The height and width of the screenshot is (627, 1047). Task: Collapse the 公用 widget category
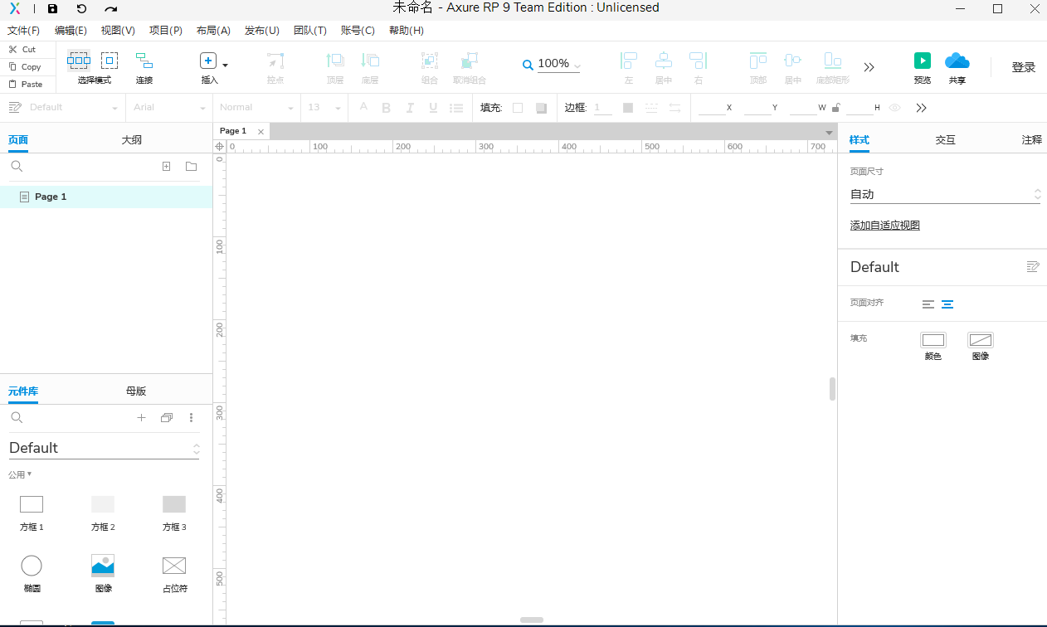point(20,474)
